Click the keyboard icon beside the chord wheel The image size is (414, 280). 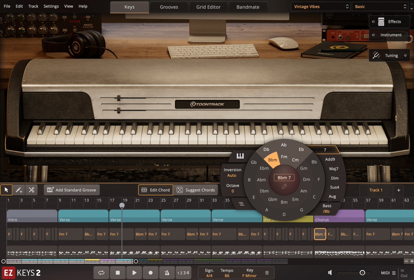pos(240,155)
